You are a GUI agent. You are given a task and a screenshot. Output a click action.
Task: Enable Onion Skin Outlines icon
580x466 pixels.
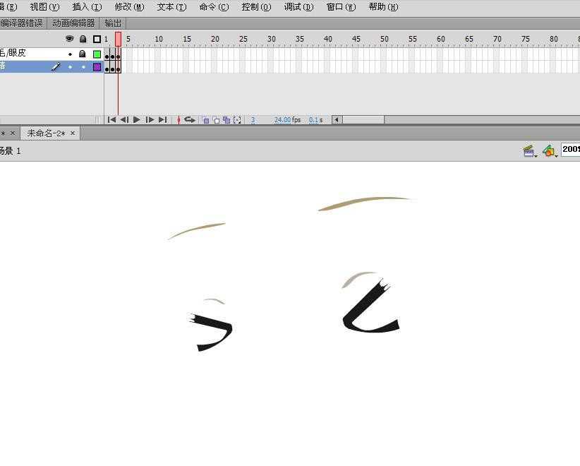pyautogui.click(x=216, y=120)
